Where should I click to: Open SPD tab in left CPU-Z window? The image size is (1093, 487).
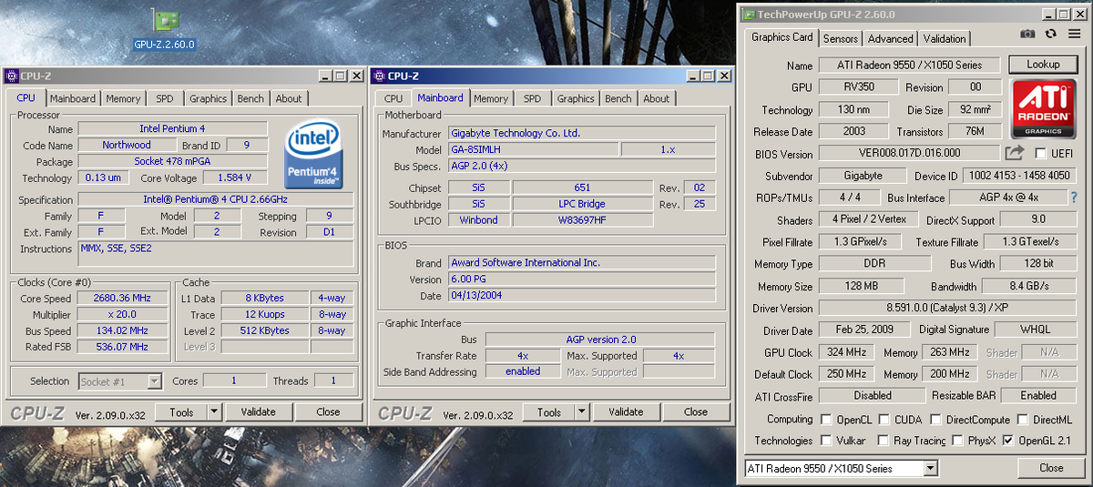pyautogui.click(x=164, y=98)
